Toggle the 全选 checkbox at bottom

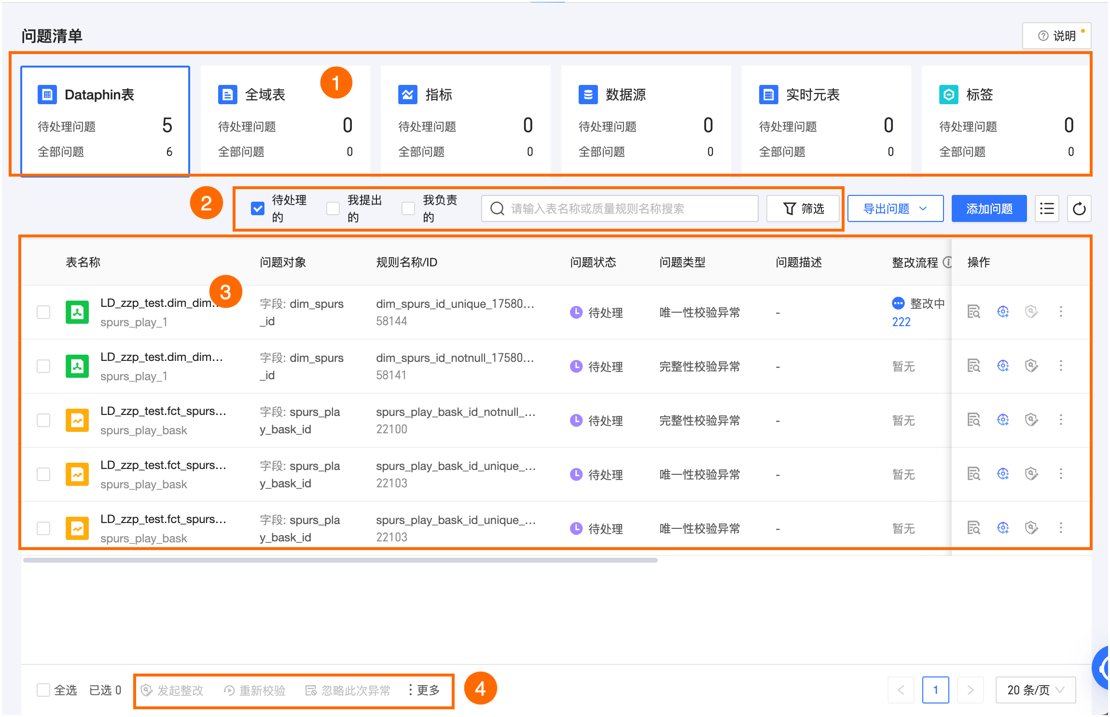[43, 690]
